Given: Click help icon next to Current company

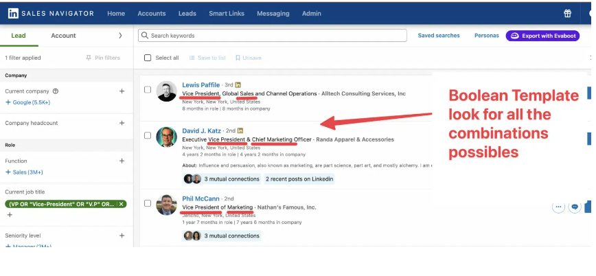Looking at the screenshot, I should pos(56,91).
